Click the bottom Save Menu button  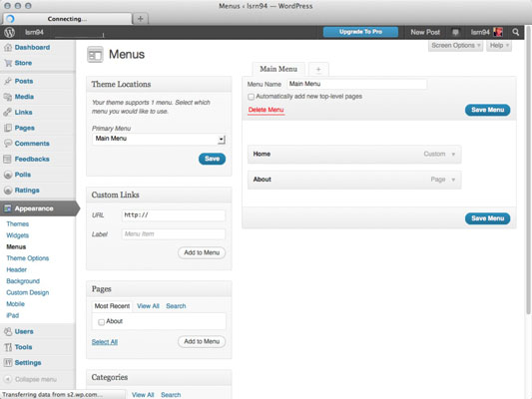(x=487, y=218)
